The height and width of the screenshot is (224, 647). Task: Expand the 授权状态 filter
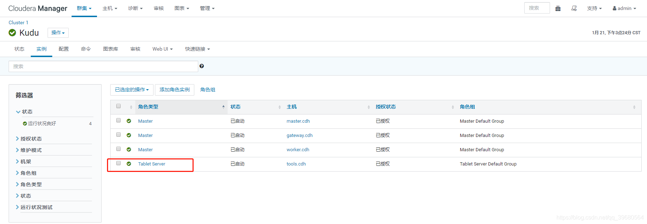29,139
